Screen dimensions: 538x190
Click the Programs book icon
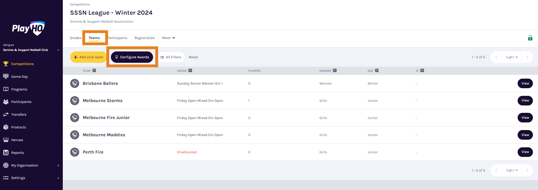(6, 89)
